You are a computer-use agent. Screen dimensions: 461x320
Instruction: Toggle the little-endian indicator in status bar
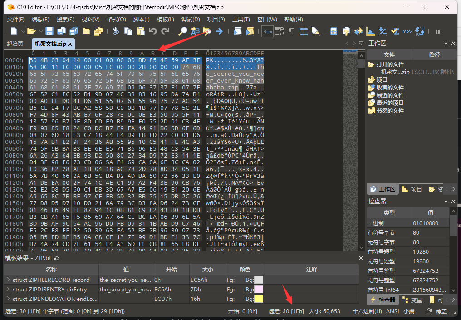click(408, 311)
